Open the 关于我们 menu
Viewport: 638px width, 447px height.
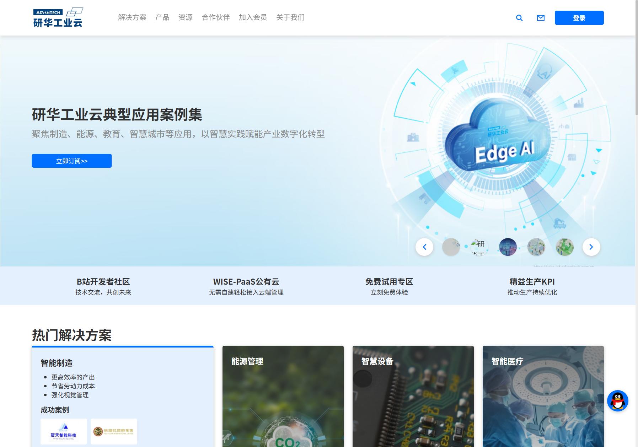point(290,17)
